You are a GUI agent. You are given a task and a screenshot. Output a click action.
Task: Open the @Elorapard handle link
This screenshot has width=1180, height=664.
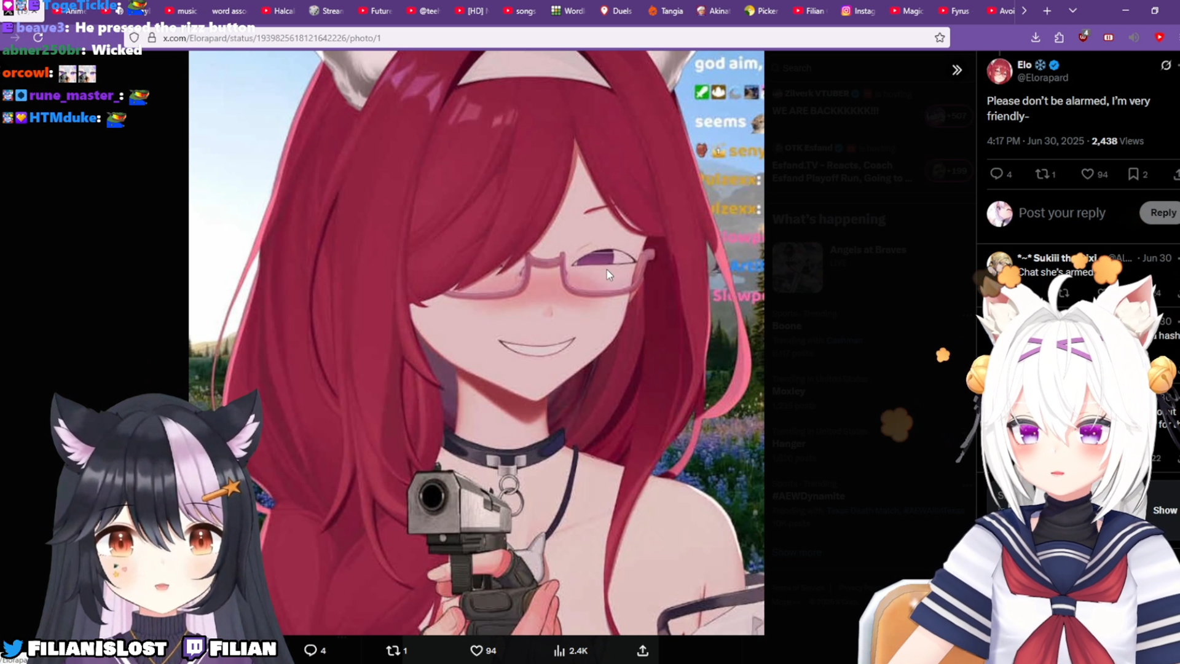(x=1042, y=78)
